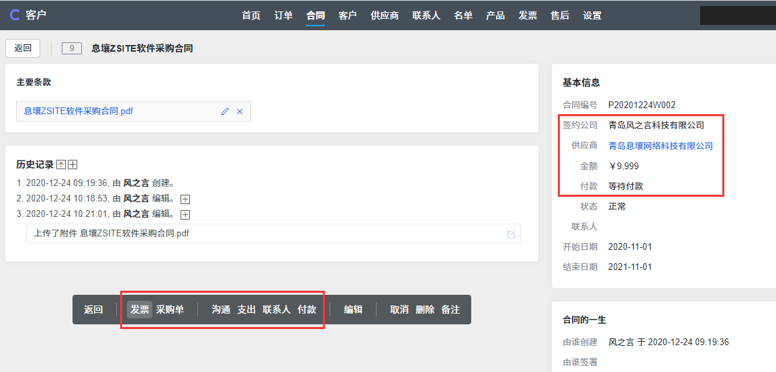Click 沟通 in the action bar

(222, 310)
